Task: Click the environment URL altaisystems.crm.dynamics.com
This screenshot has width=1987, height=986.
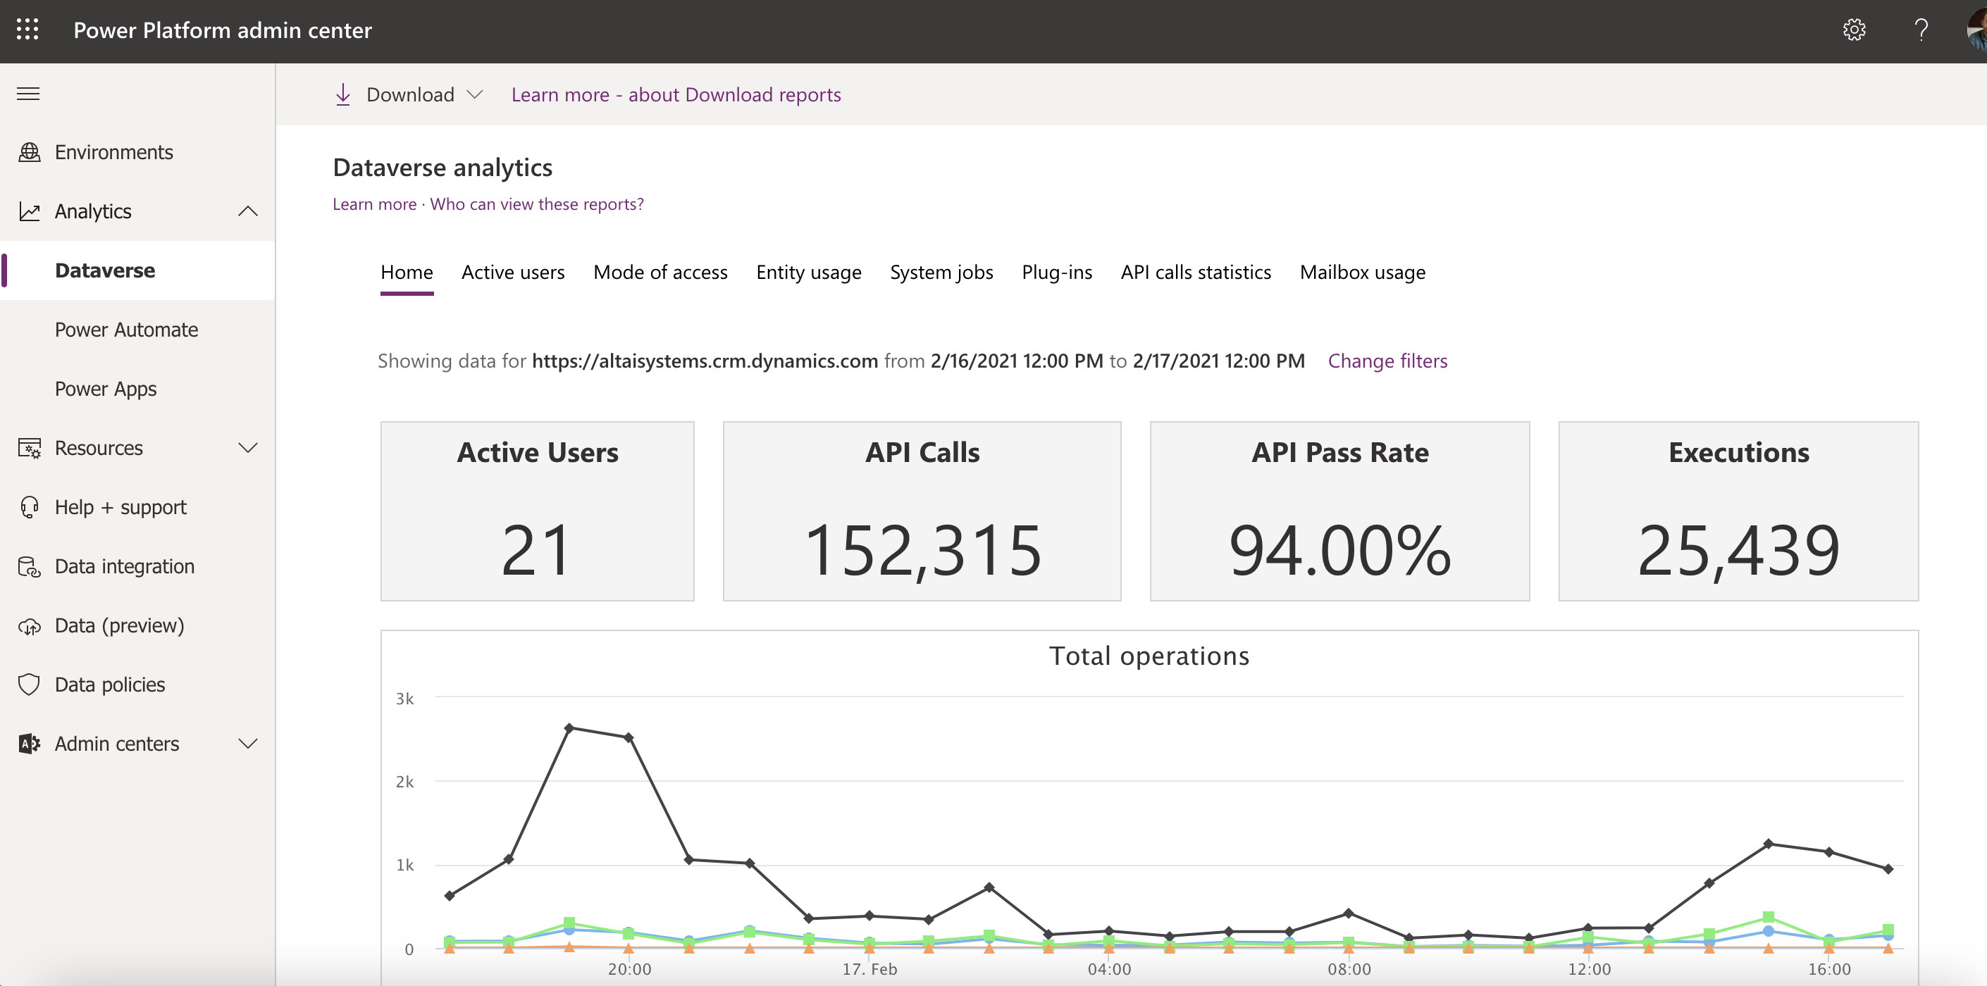Action: pos(705,361)
